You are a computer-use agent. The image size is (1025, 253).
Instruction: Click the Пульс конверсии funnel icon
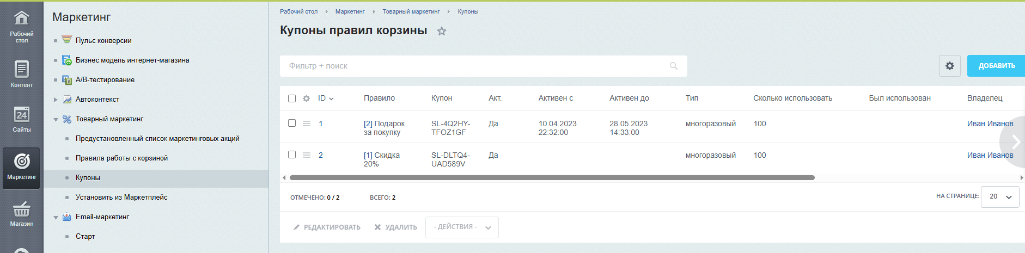66,40
